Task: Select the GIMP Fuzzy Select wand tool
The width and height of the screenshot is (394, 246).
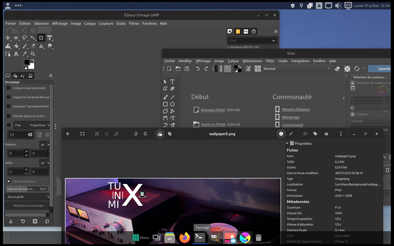Action: pyautogui.click(x=33, y=38)
